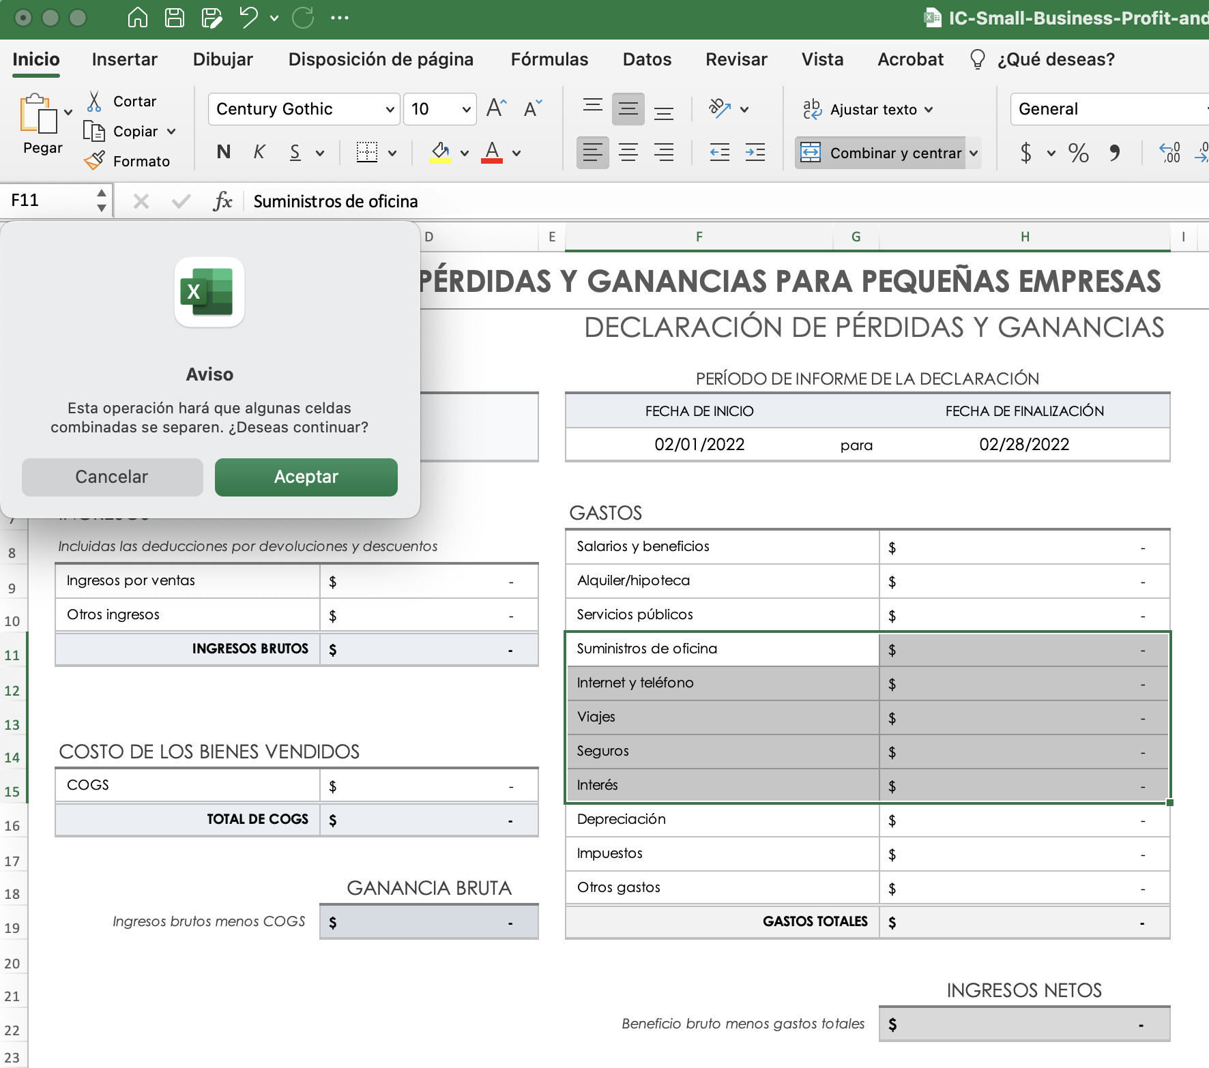
Task: Open the Datos tab
Action: point(647,59)
